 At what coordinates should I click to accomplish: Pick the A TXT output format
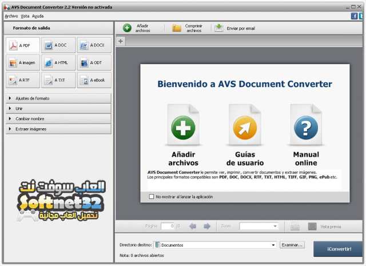click(x=58, y=80)
